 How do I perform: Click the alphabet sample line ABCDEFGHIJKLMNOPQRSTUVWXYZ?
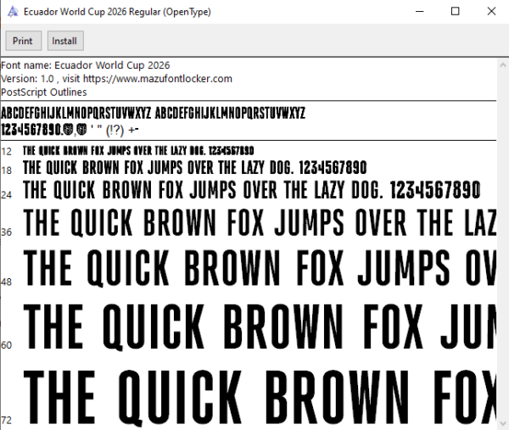tap(153, 114)
